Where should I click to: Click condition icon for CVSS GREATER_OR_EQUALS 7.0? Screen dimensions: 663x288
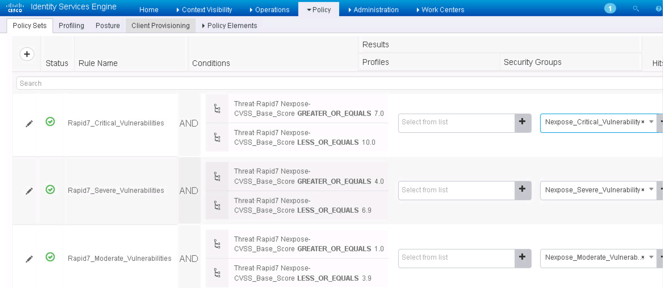click(x=217, y=109)
